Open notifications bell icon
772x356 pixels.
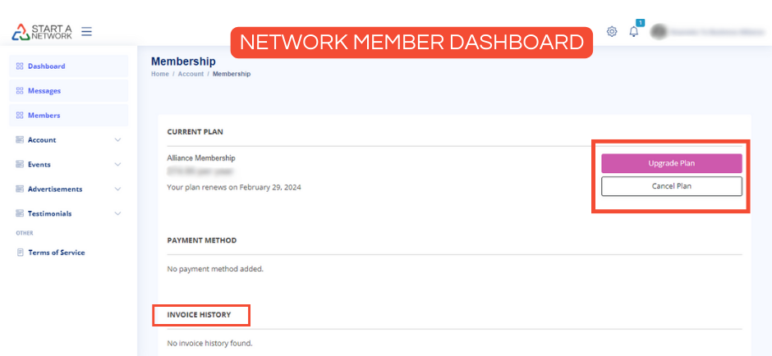pyautogui.click(x=633, y=32)
